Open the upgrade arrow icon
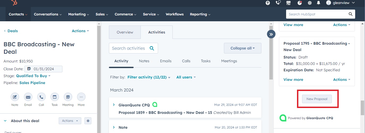The height and width of the screenshot is (133, 365). 268,3
